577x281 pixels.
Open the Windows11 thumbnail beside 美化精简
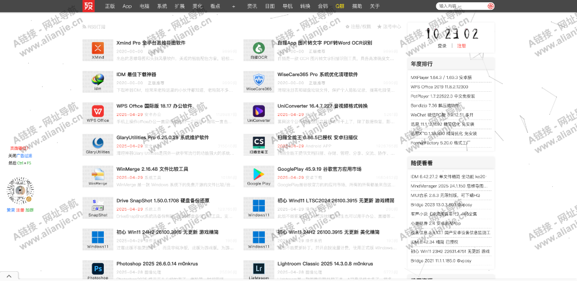(x=258, y=240)
